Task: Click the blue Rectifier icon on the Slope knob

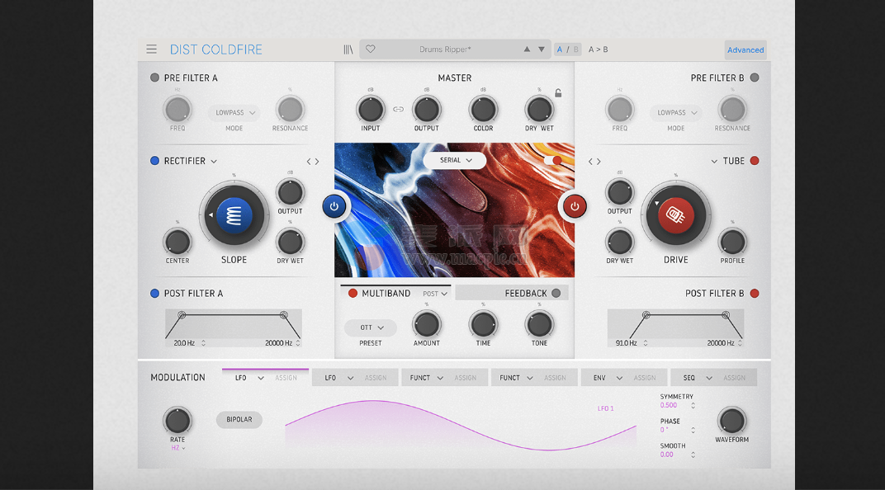Action: pos(234,214)
